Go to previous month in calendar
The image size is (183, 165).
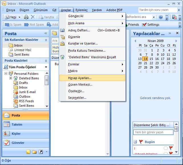(x=135, y=41)
